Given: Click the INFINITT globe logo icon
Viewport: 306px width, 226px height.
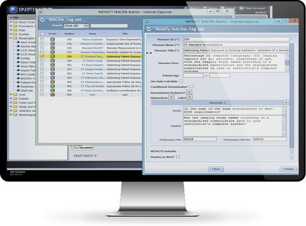Looking at the screenshot, I should 13,10.
